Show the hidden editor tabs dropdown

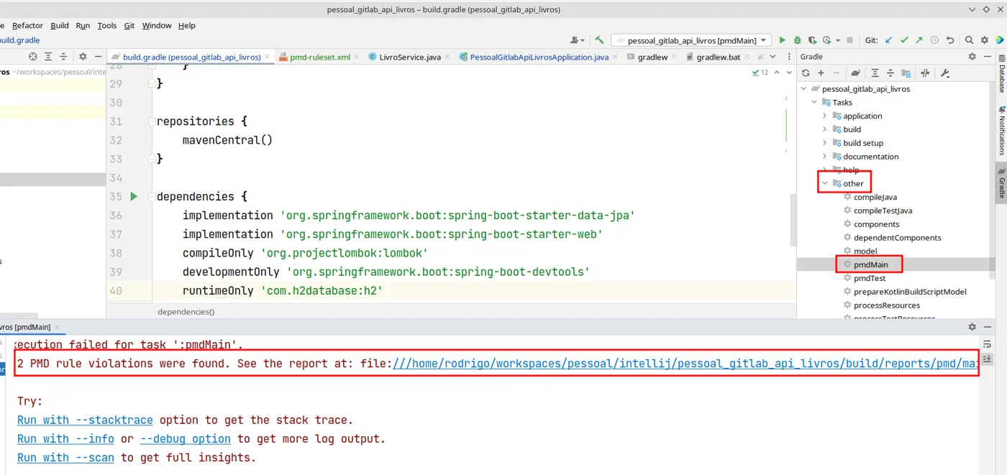(x=773, y=57)
